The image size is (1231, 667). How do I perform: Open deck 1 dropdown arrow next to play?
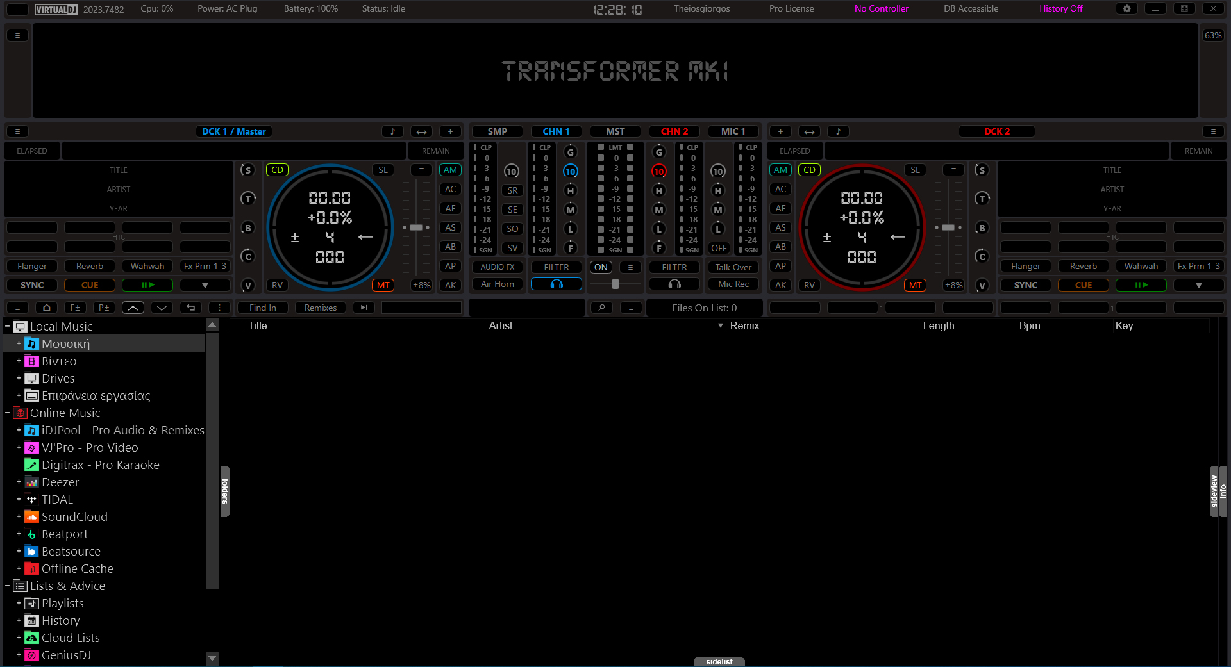tap(205, 285)
